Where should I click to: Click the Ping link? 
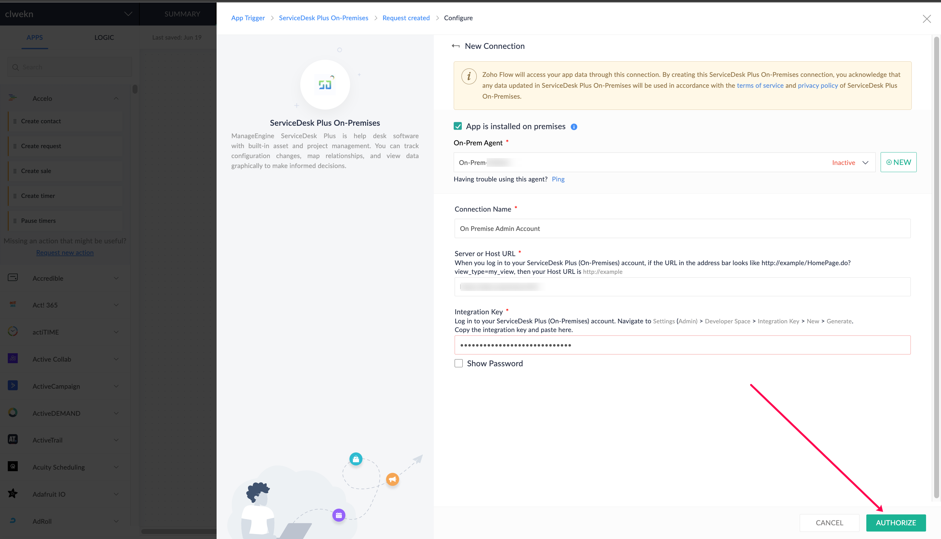point(558,179)
